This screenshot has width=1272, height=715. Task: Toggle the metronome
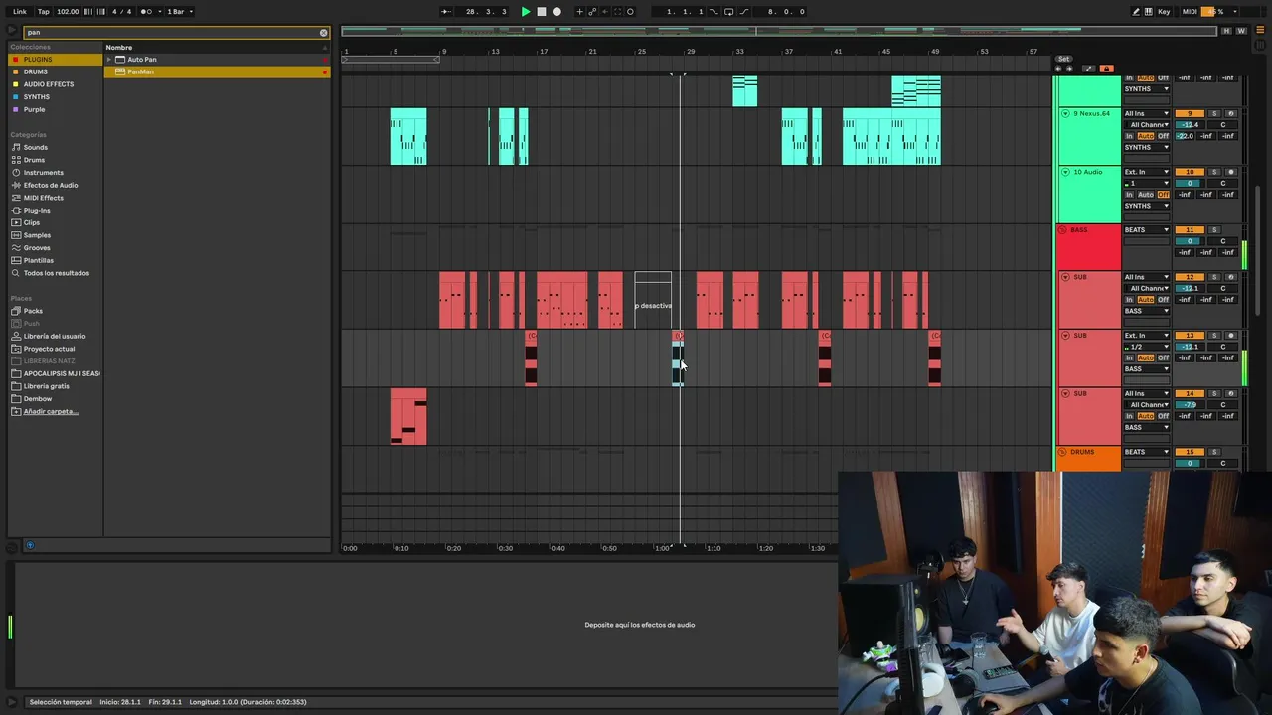[x=147, y=12]
